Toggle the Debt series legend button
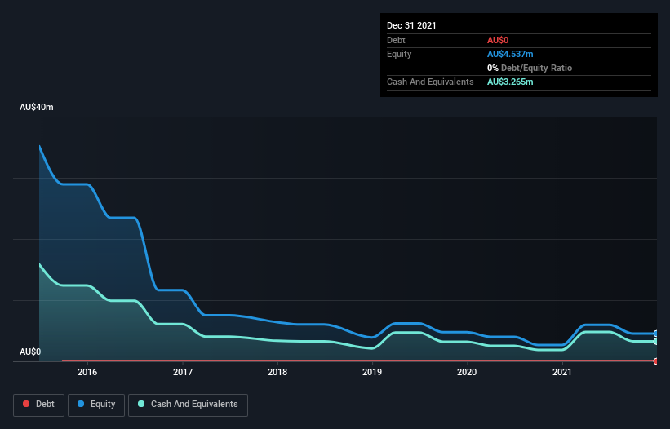The width and height of the screenshot is (670, 429). pyautogui.click(x=38, y=405)
